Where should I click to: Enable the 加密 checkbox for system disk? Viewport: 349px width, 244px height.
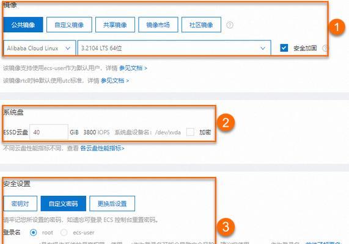click(x=190, y=132)
